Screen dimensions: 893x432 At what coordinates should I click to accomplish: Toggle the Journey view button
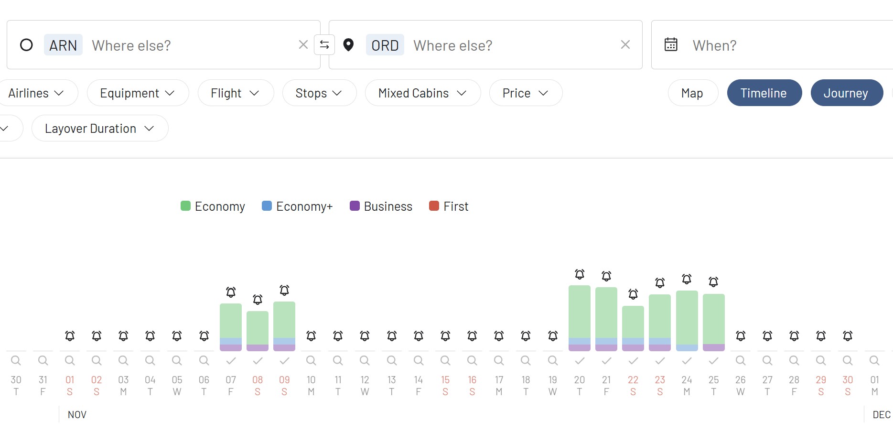(846, 93)
